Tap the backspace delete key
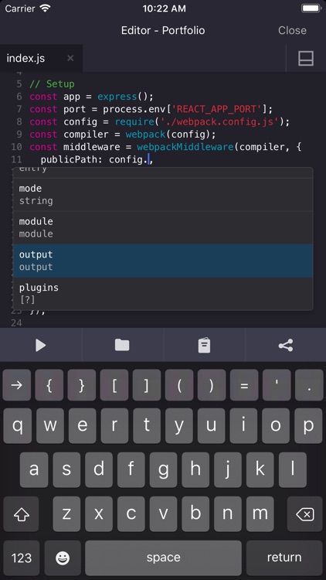 click(305, 514)
